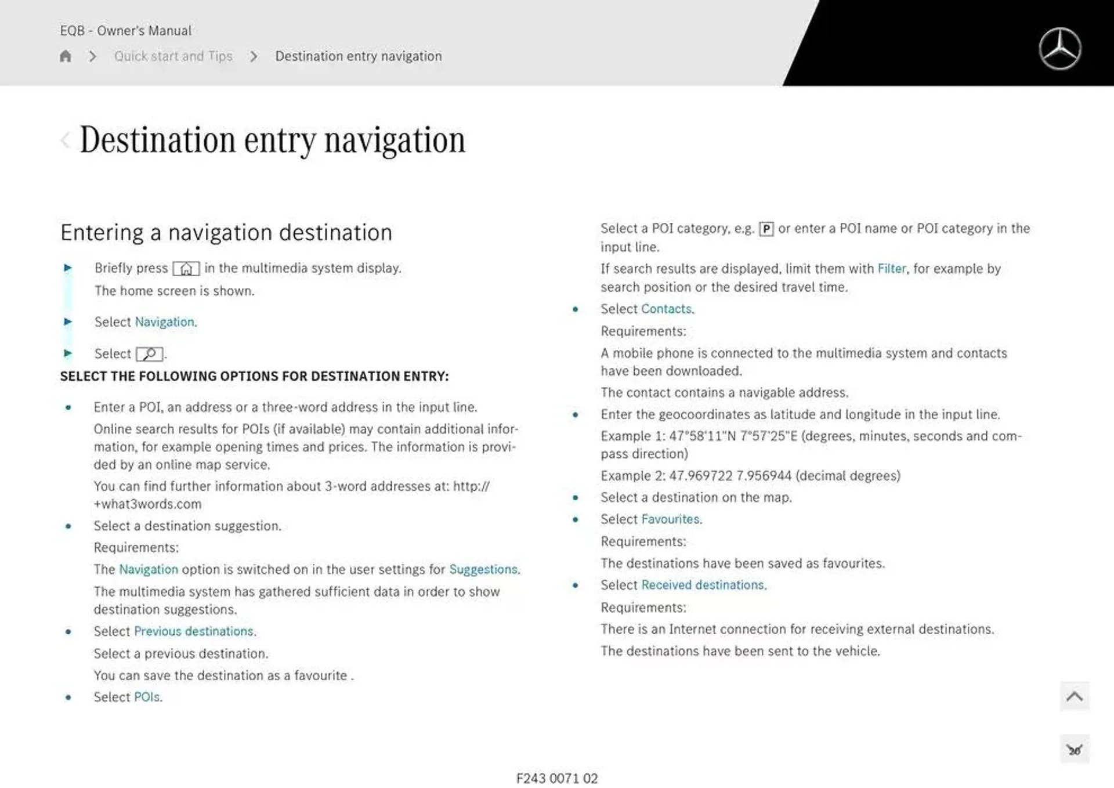This screenshot has height=788, width=1114.
Task: Click the Quick start and Tips breadcrumb item
Action: click(173, 56)
